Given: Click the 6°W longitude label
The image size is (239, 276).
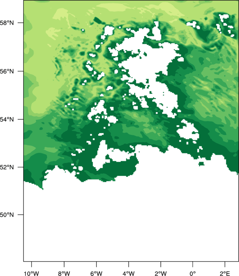Looking at the screenshot, I should [x=96, y=273].
